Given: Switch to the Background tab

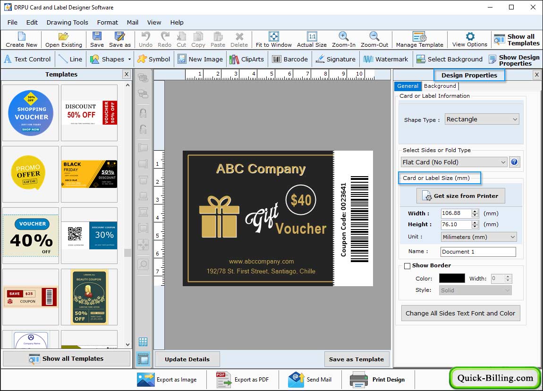Looking at the screenshot, I should click(x=440, y=86).
